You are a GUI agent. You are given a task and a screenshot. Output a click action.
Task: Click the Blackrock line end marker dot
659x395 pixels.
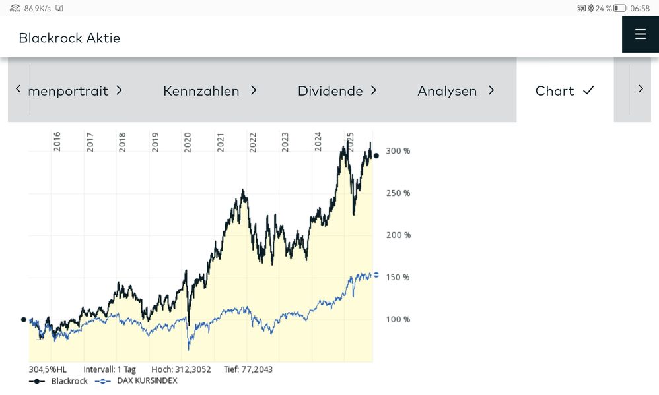click(x=376, y=156)
